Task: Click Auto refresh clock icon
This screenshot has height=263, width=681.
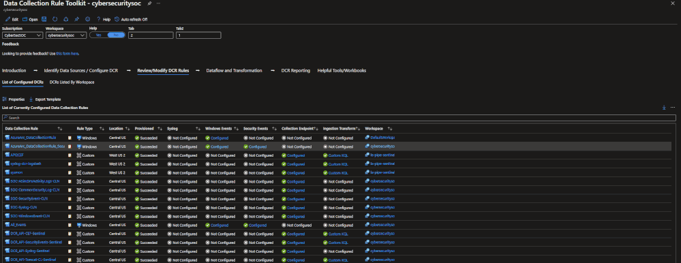Action: point(117,19)
